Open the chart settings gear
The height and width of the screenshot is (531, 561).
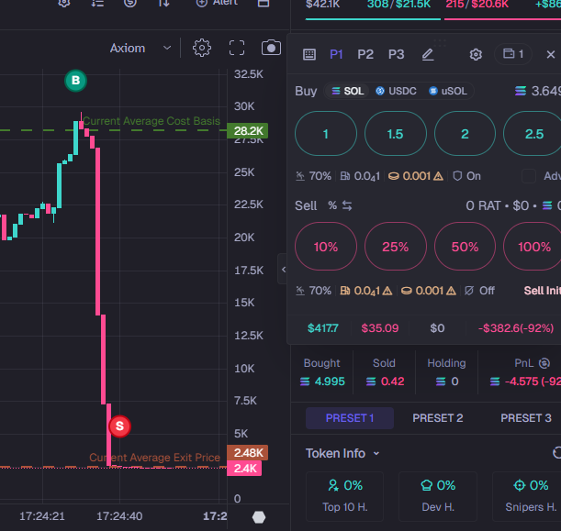click(202, 48)
